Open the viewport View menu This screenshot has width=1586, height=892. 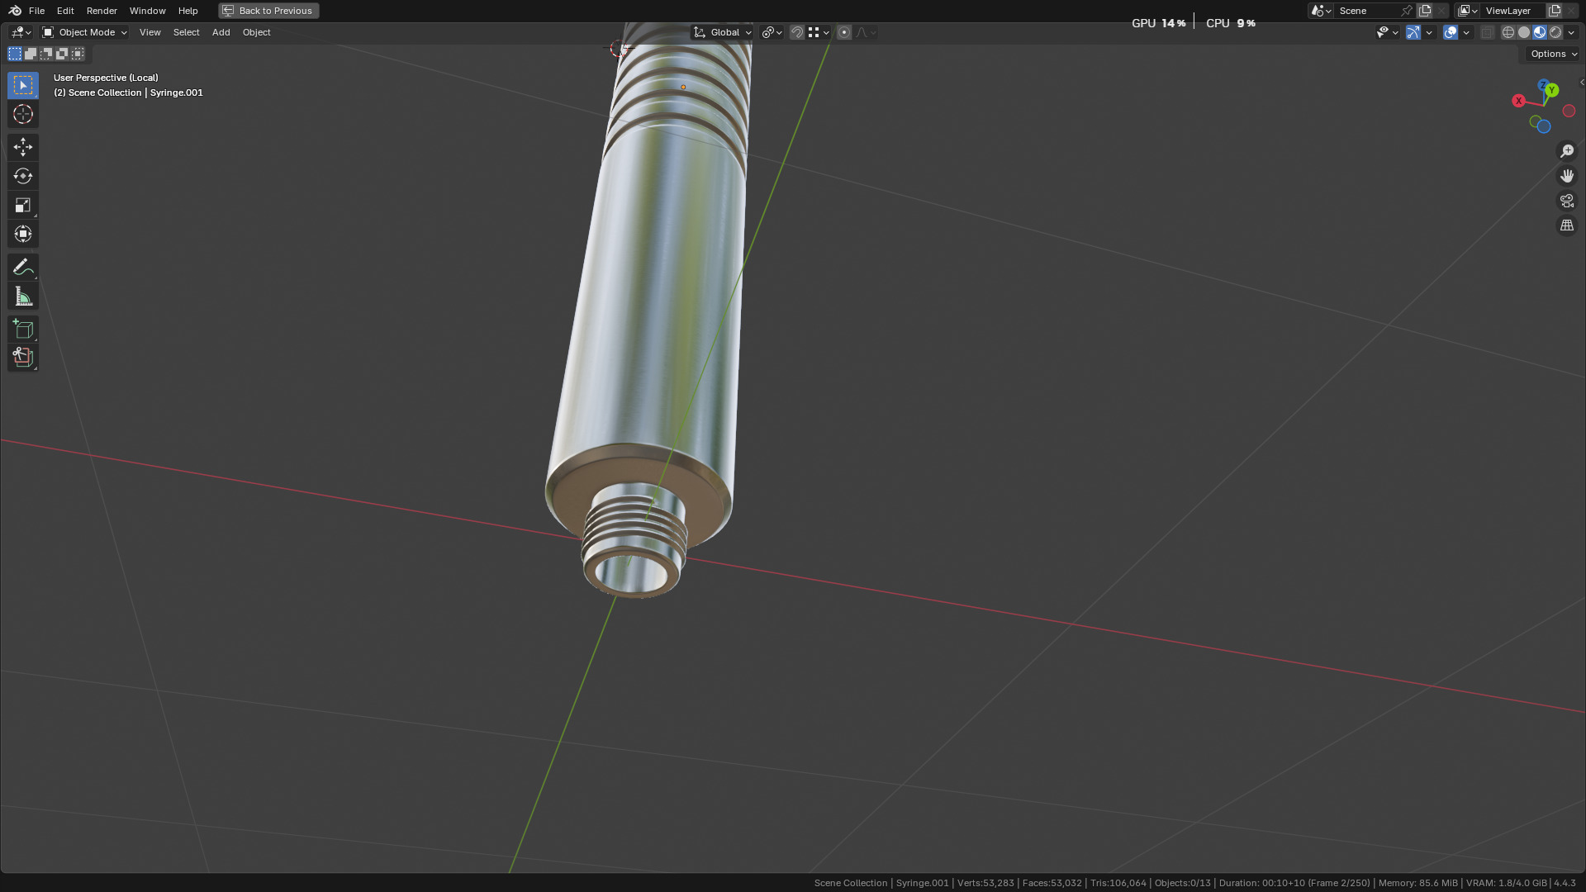pos(150,32)
